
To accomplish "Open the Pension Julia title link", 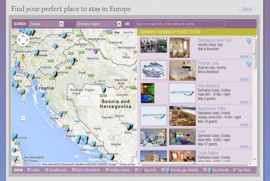I will tap(208, 63).
